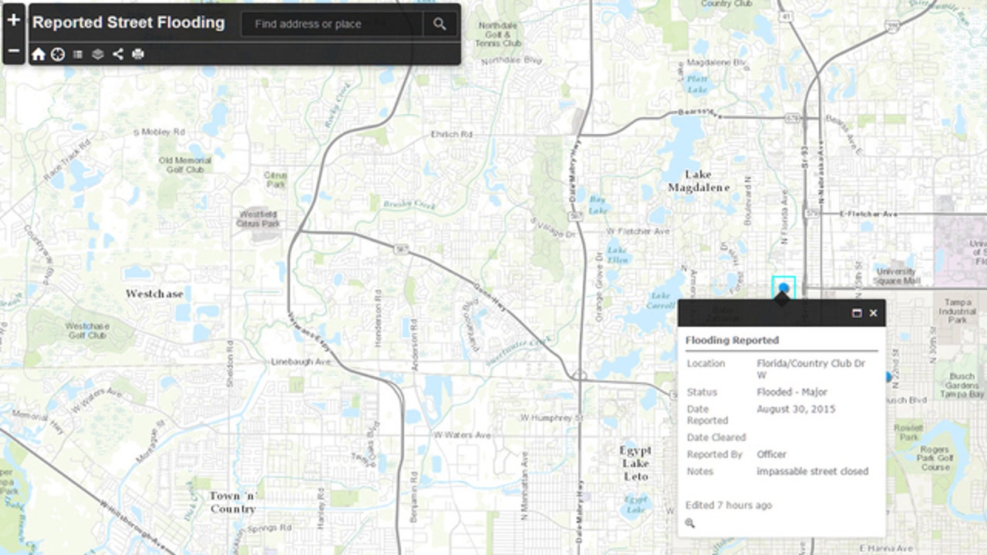Image resolution: width=987 pixels, height=555 pixels.
Task: Select the highlighted flood marker on the map
Action: click(782, 288)
